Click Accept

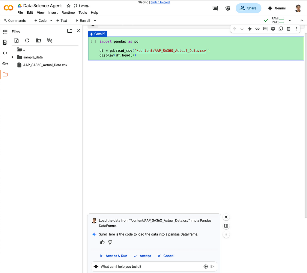click(x=142, y=256)
